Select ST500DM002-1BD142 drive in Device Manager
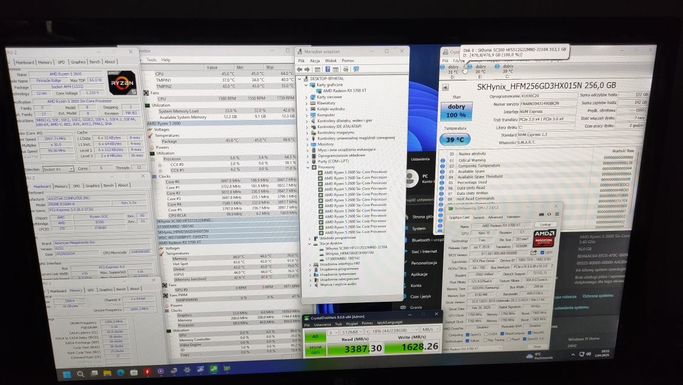 click(x=342, y=258)
